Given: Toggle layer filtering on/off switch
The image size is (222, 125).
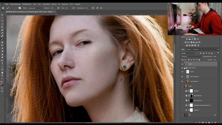Looking at the screenshot, I should pyautogui.click(x=218, y=53).
